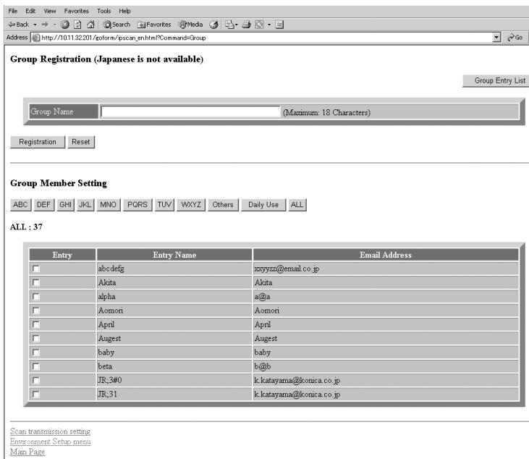Check the Aomori entry checkbox
This screenshot has width=529, height=459.
click(x=35, y=311)
